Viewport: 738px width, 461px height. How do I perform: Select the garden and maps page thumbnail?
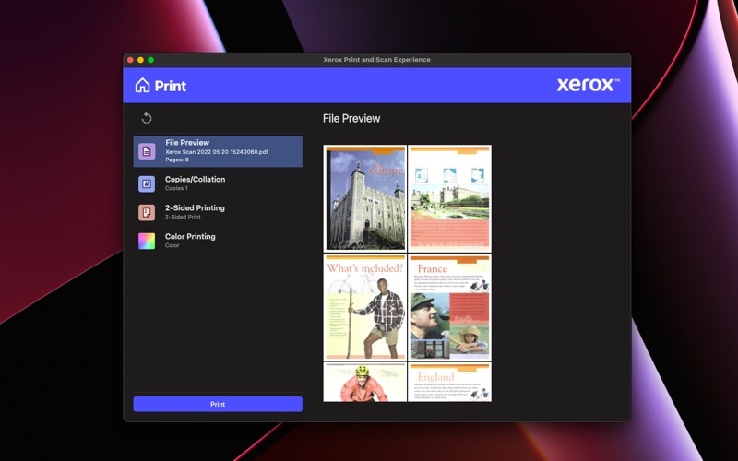(x=450, y=198)
